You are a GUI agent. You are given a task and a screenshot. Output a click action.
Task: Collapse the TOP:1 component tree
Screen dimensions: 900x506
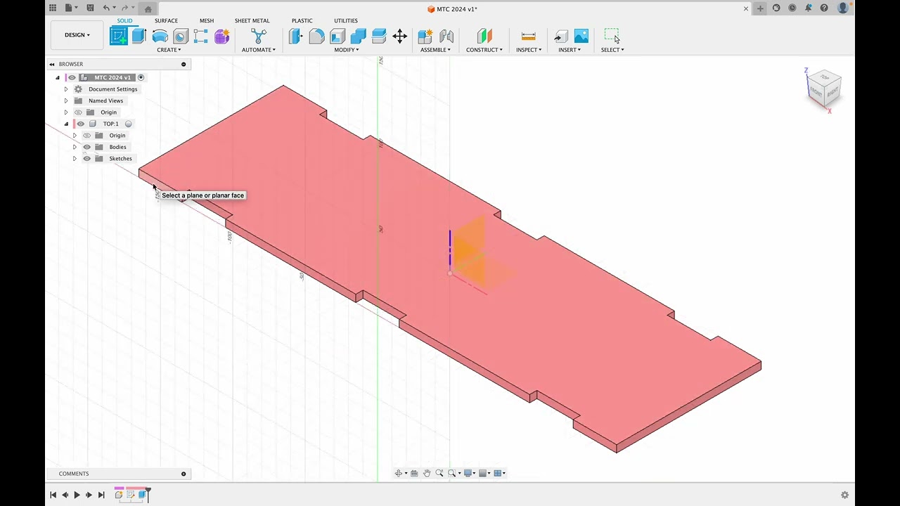pyautogui.click(x=66, y=124)
